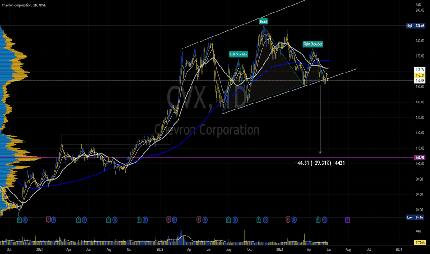Image resolution: width=430 pixels, height=254 pixels.
Task: Open the May 2022 dividend D marker
Action: point(205,220)
